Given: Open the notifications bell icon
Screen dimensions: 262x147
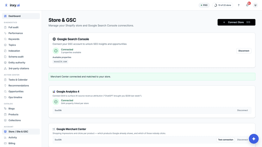Looking at the screenshot, I should (x=247, y=5).
